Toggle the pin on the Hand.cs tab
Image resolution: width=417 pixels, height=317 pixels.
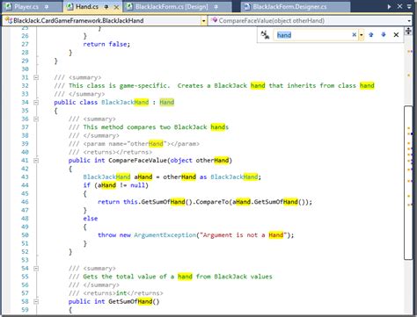[x=106, y=7]
